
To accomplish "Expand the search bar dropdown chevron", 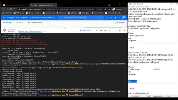I will pyautogui.click(x=101, y=18).
